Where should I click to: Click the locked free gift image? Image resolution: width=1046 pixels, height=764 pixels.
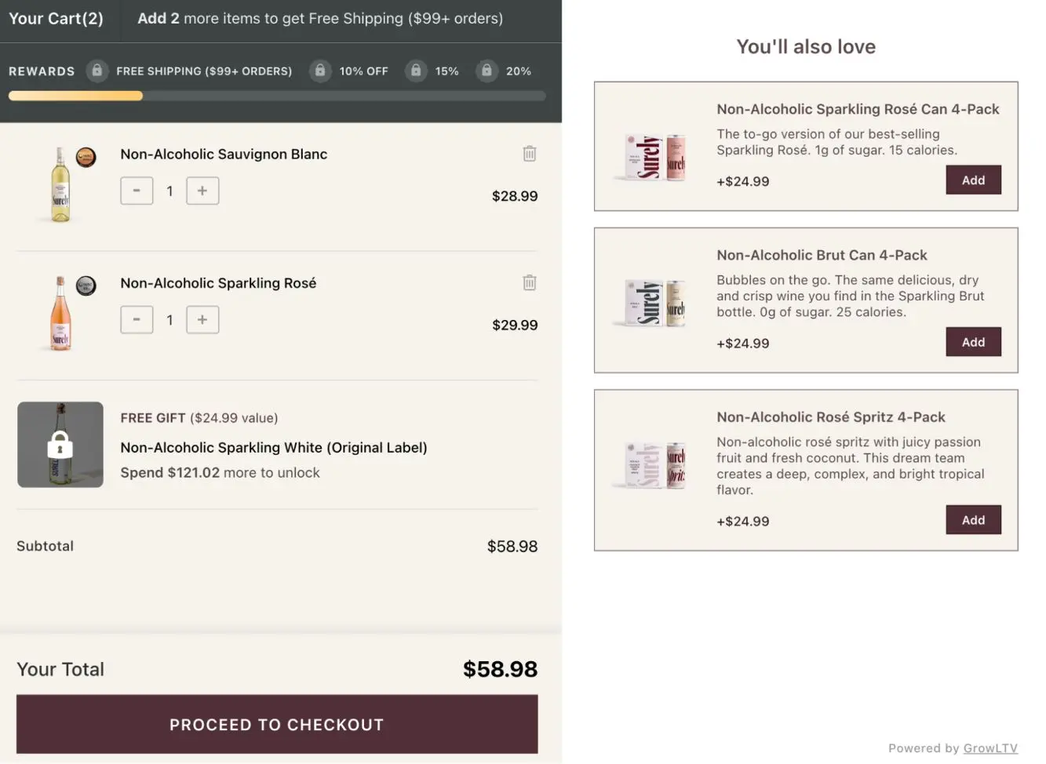click(60, 445)
